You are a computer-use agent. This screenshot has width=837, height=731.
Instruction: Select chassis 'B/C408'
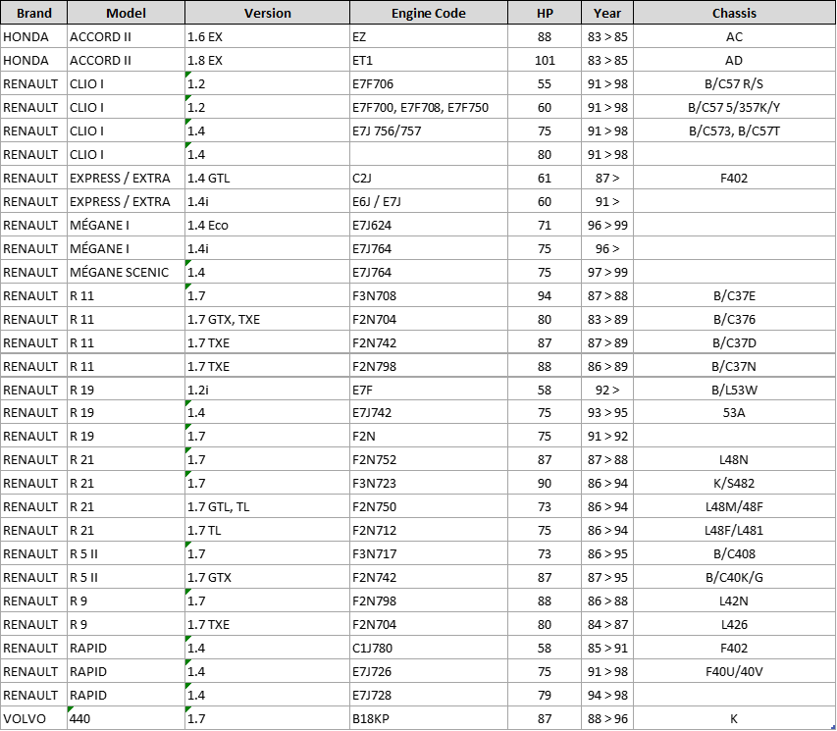[735, 553]
